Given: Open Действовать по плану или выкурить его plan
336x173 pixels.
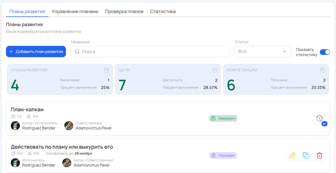Looking at the screenshot, I should click(62, 147).
